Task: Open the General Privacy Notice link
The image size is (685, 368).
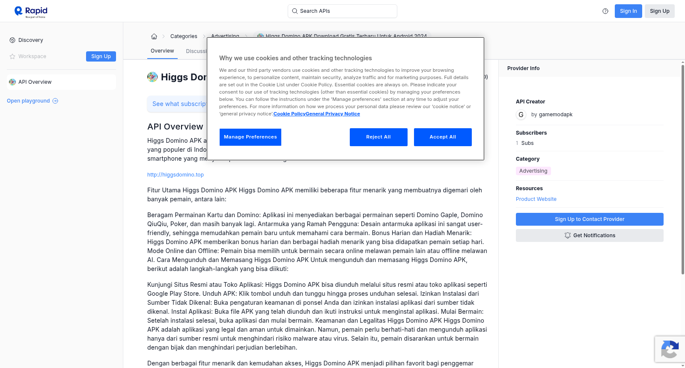Action: click(x=333, y=114)
